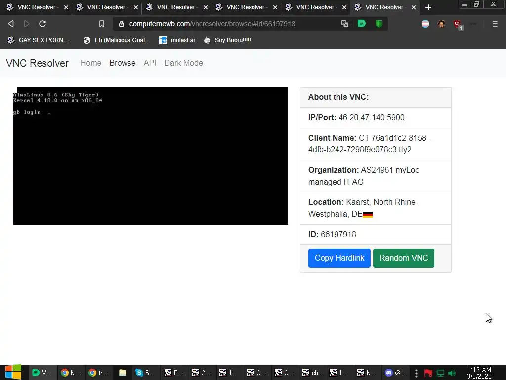
Task: Reload the current page
Action: click(42, 24)
